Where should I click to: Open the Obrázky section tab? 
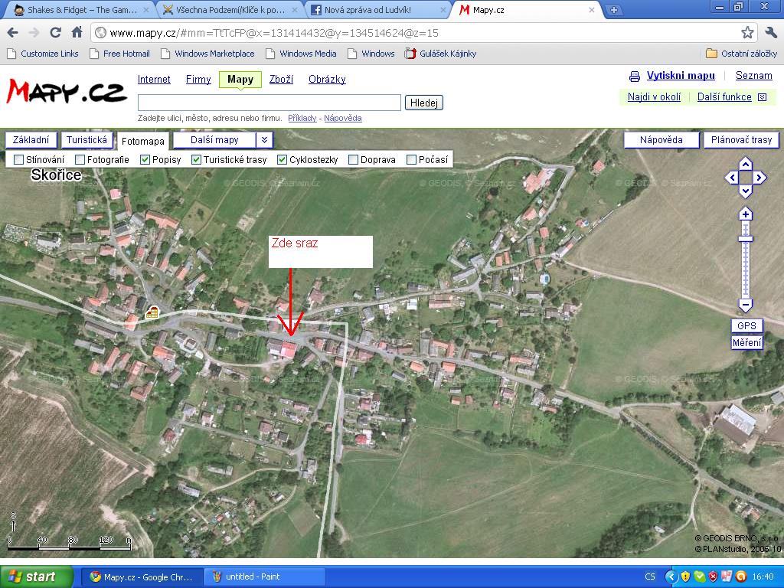tap(327, 80)
